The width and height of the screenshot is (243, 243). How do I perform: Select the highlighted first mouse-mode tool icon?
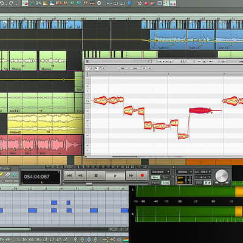coord(25,3)
